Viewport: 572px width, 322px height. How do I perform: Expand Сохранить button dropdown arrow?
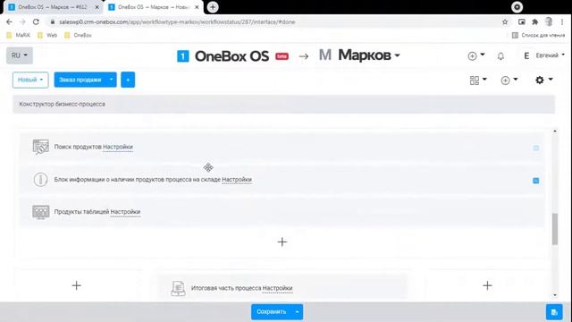coord(297,312)
